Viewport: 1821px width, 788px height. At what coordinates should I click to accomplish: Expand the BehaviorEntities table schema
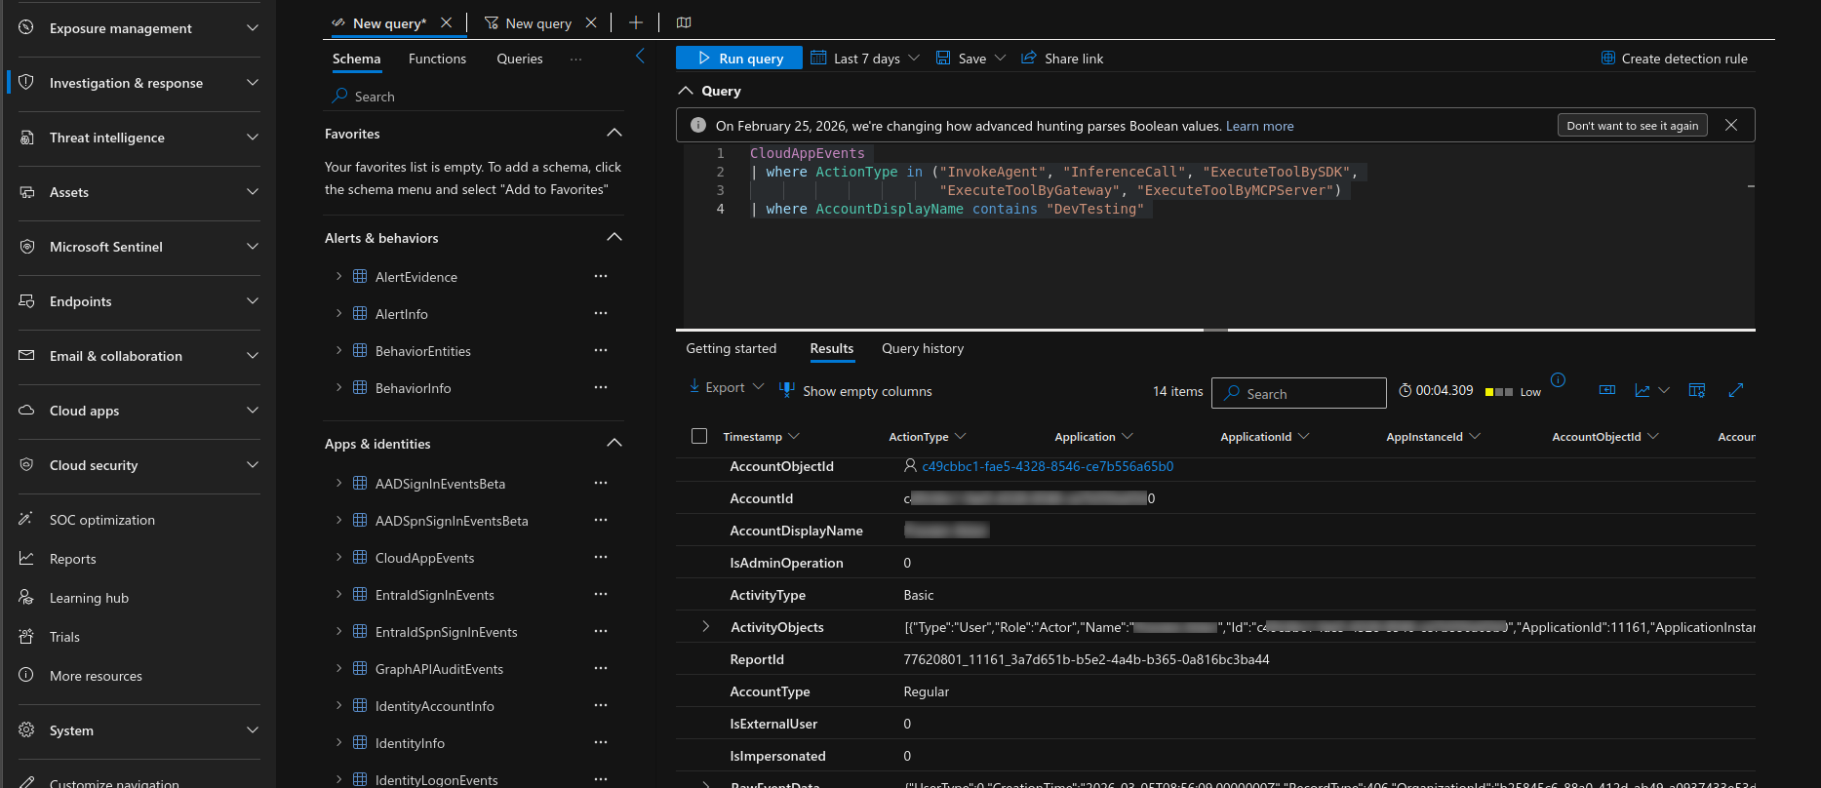[x=338, y=350]
